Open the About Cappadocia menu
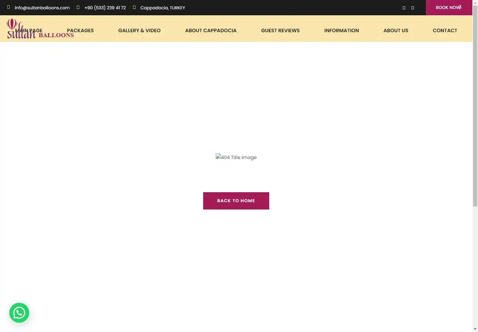 [211, 30]
